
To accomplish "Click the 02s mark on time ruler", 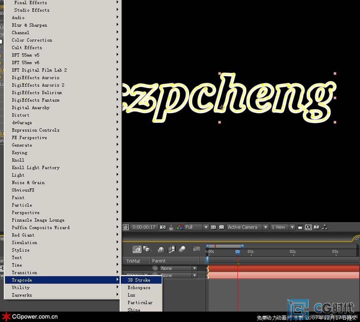I will [x=292, y=252].
